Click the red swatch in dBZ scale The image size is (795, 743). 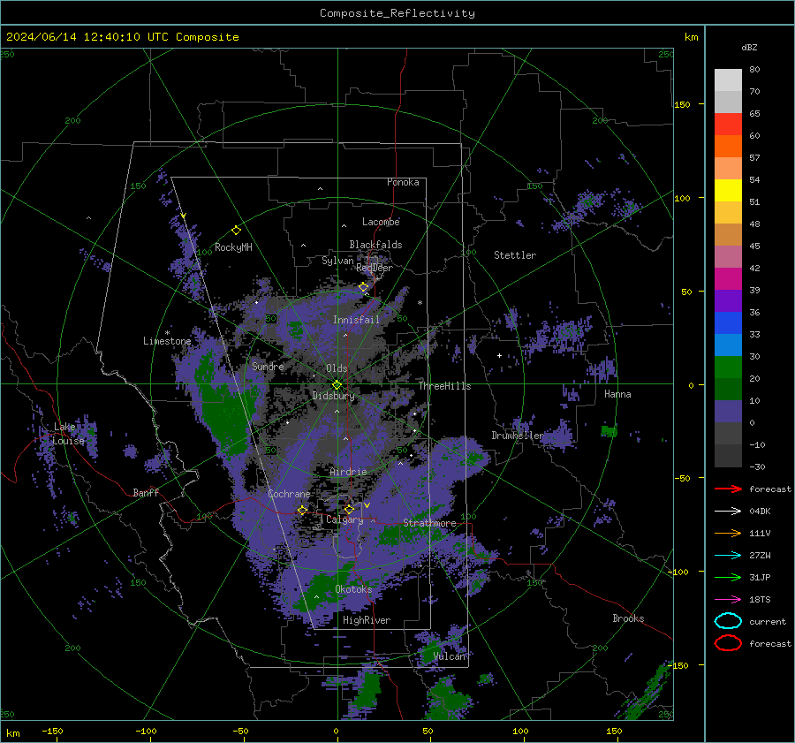point(728,125)
